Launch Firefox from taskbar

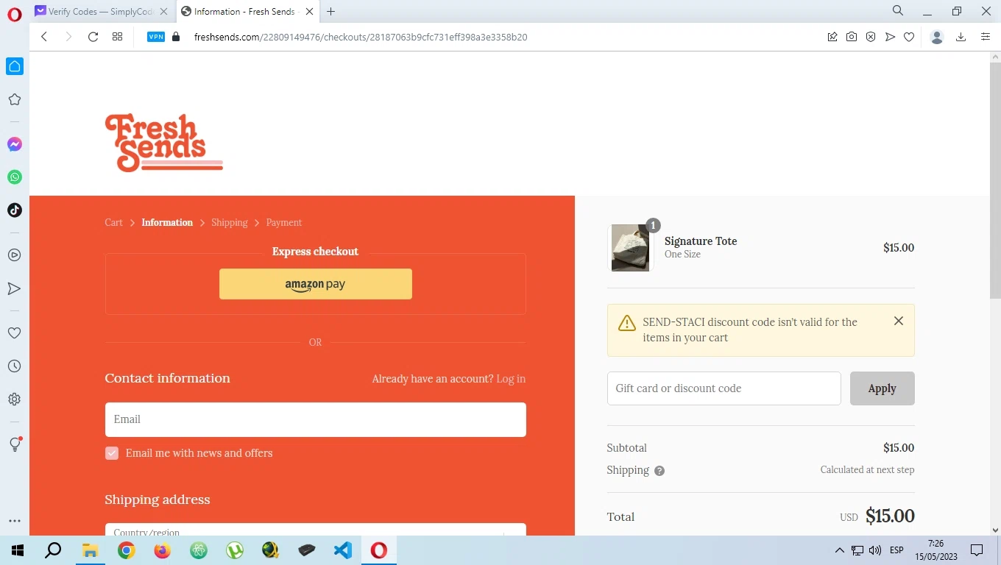click(163, 550)
